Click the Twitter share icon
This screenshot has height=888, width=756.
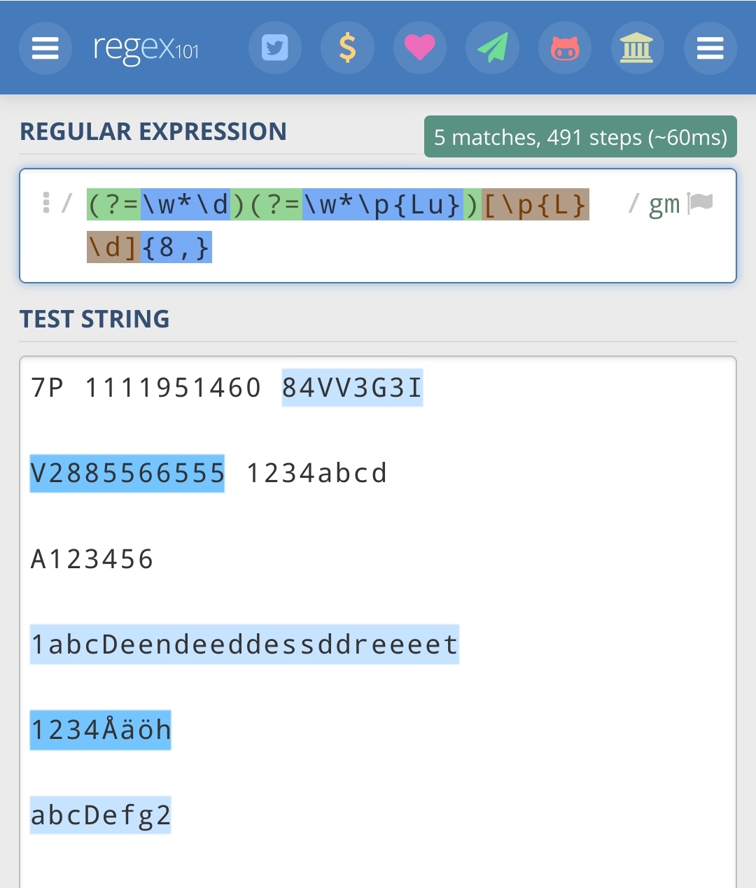point(275,48)
